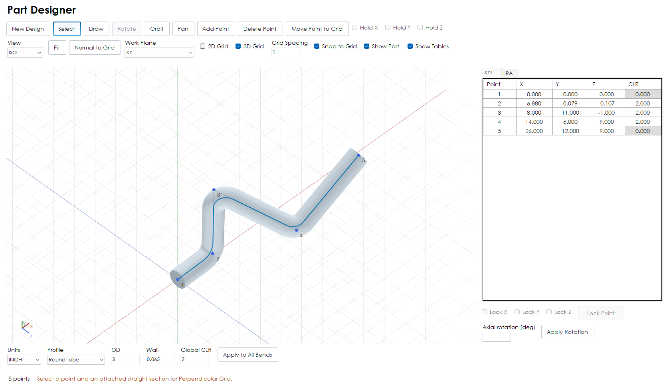
Task: Click point 3 Y cell 11.000
Action: 570,113
